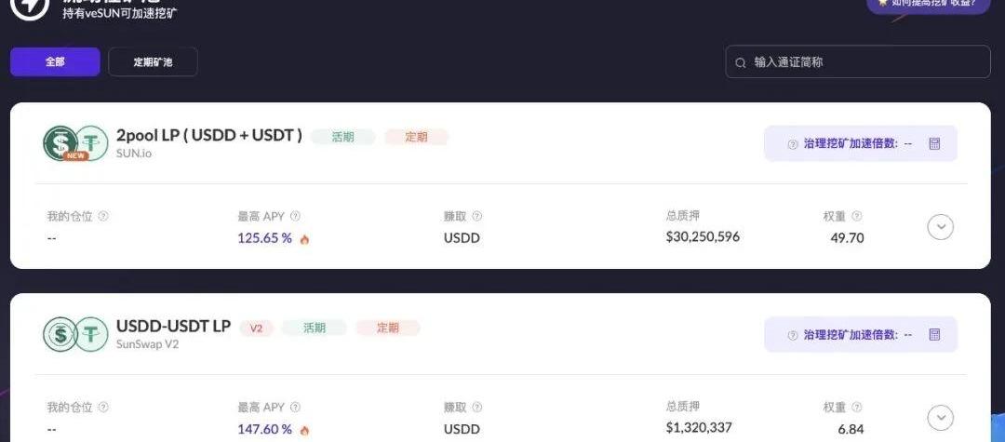
Task: Click the lightning bolt mining logo icon
Action: pos(30,7)
